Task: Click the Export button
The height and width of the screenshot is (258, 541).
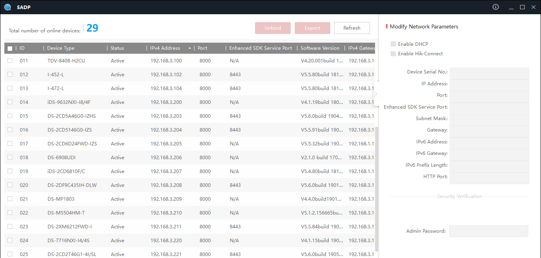Action: (312, 28)
